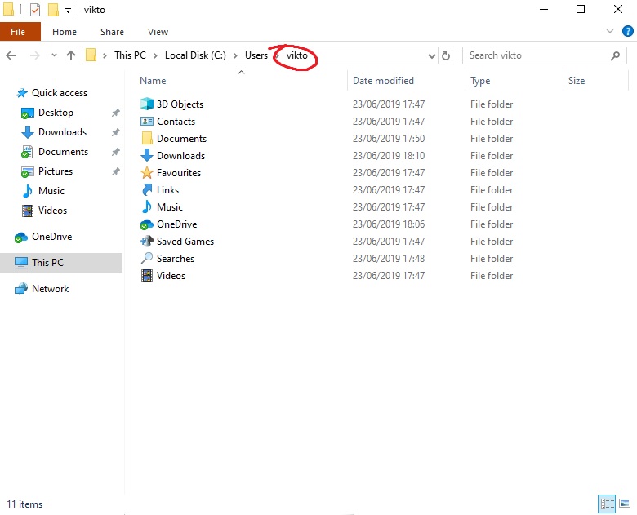Image resolution: width=637 pixels, height=515 pixels.
Task: Navigate to Local Disk (C:) in path
Action: click(x=195, y=55)
